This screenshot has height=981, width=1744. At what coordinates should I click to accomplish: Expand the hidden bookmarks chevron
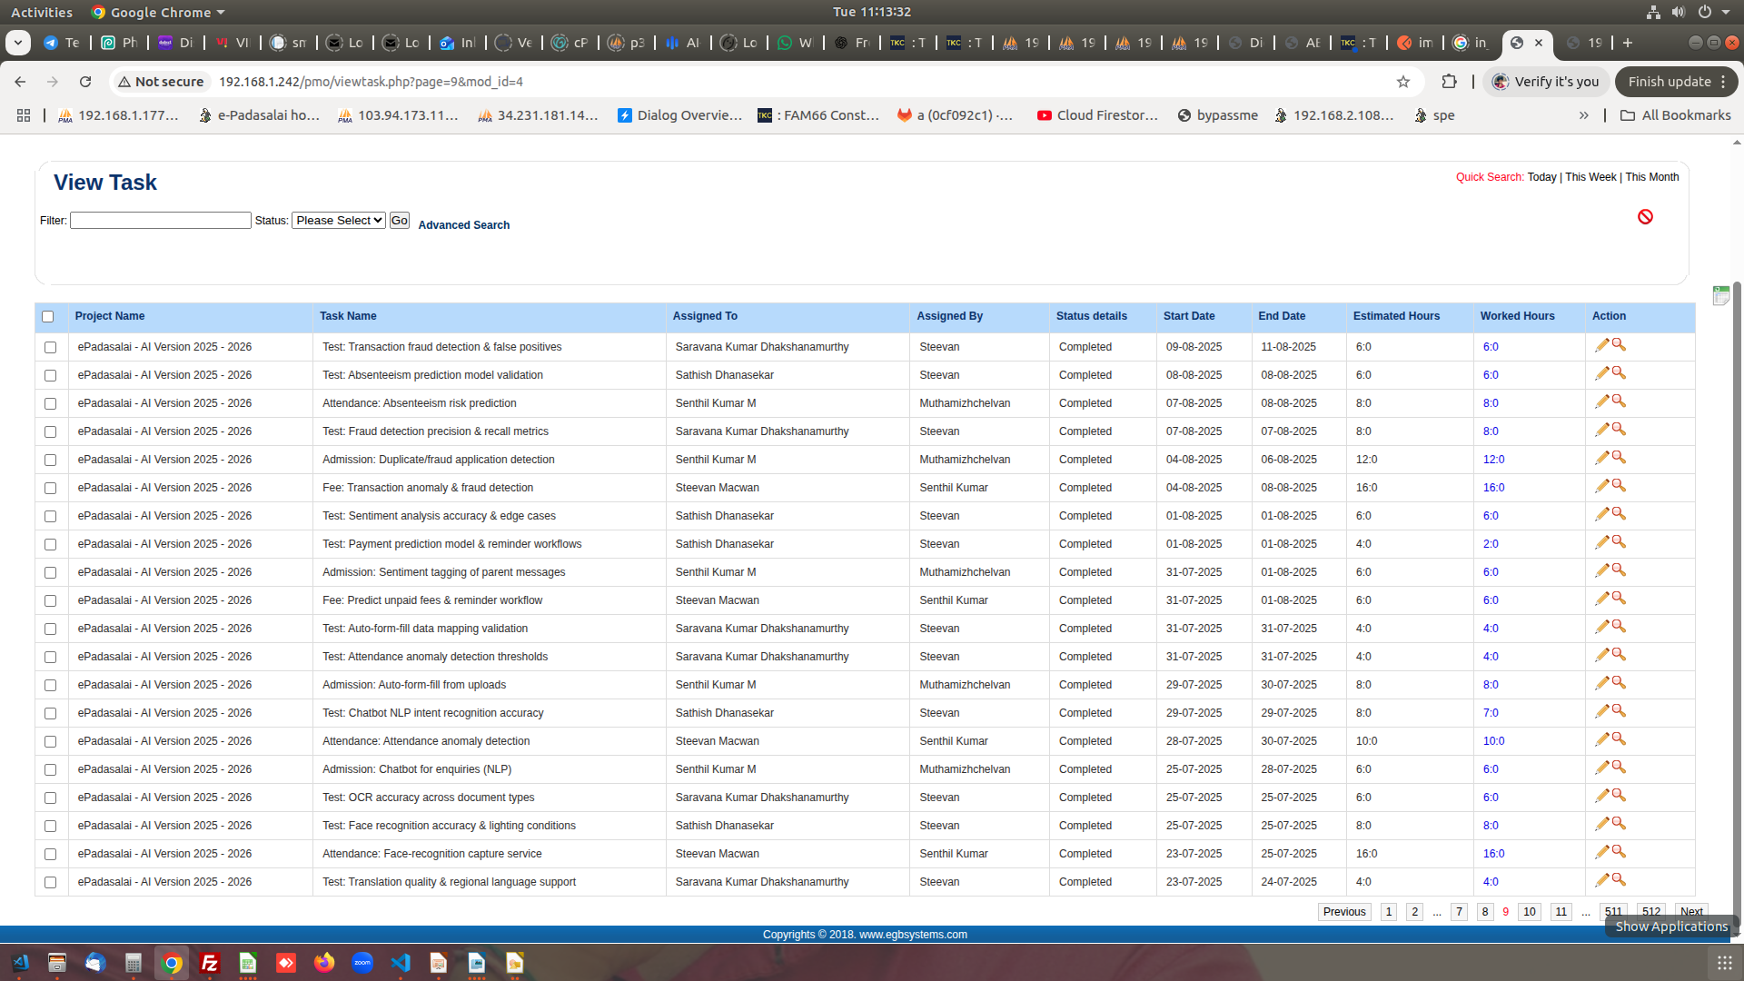(x=1583, y=115)
